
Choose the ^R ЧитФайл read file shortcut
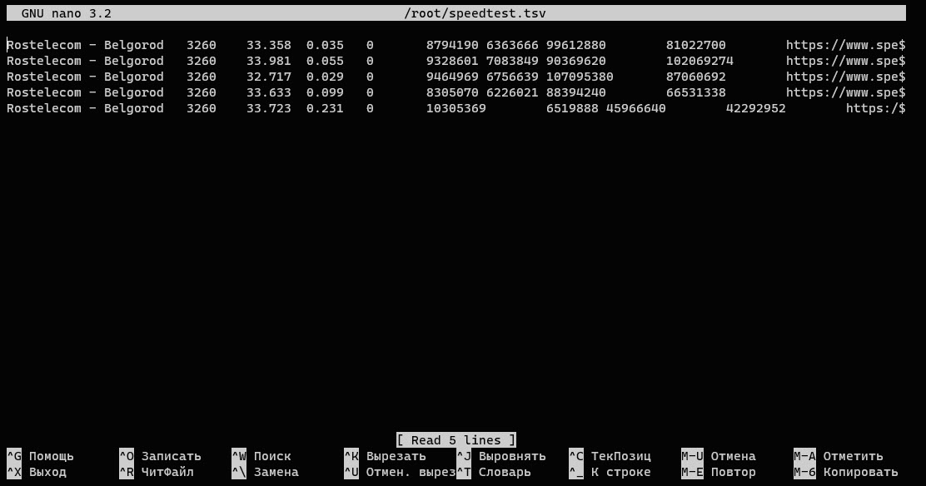tap(157, 472)
